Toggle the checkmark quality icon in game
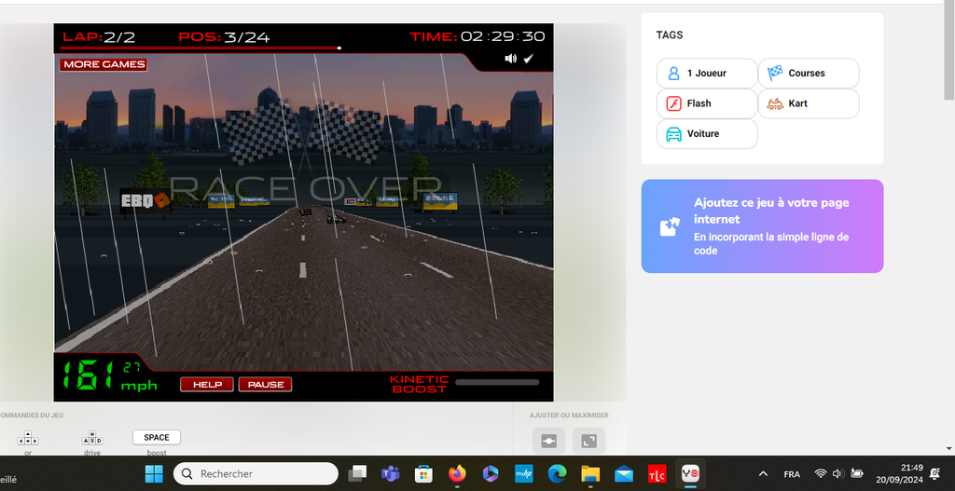Screen dimensions: 955x491 click(x=528, y=59)
